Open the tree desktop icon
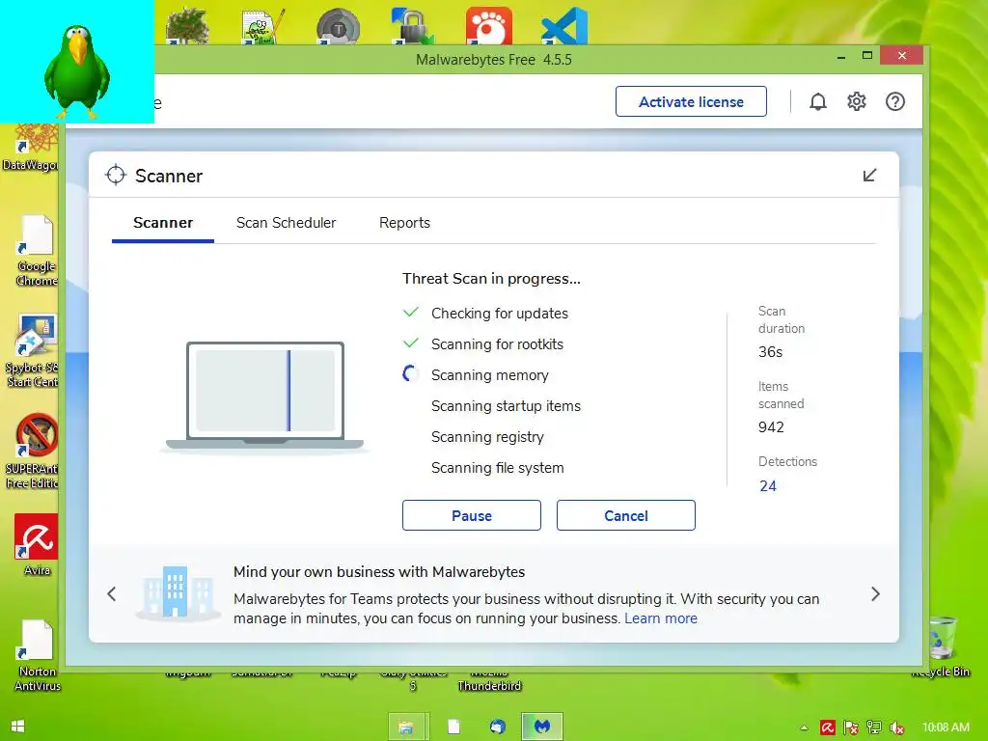 point(187,26)
